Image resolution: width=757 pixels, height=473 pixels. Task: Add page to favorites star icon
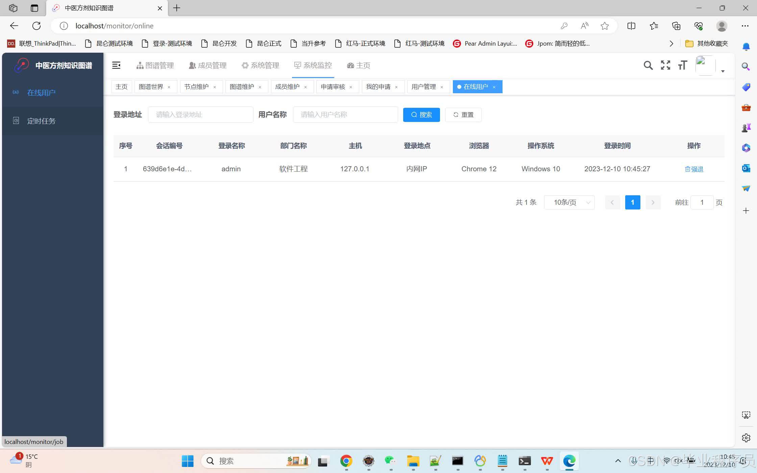tap(605, 26)
